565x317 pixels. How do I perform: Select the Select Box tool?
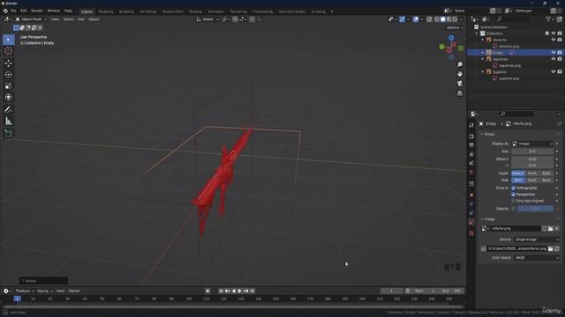[9, 40]
